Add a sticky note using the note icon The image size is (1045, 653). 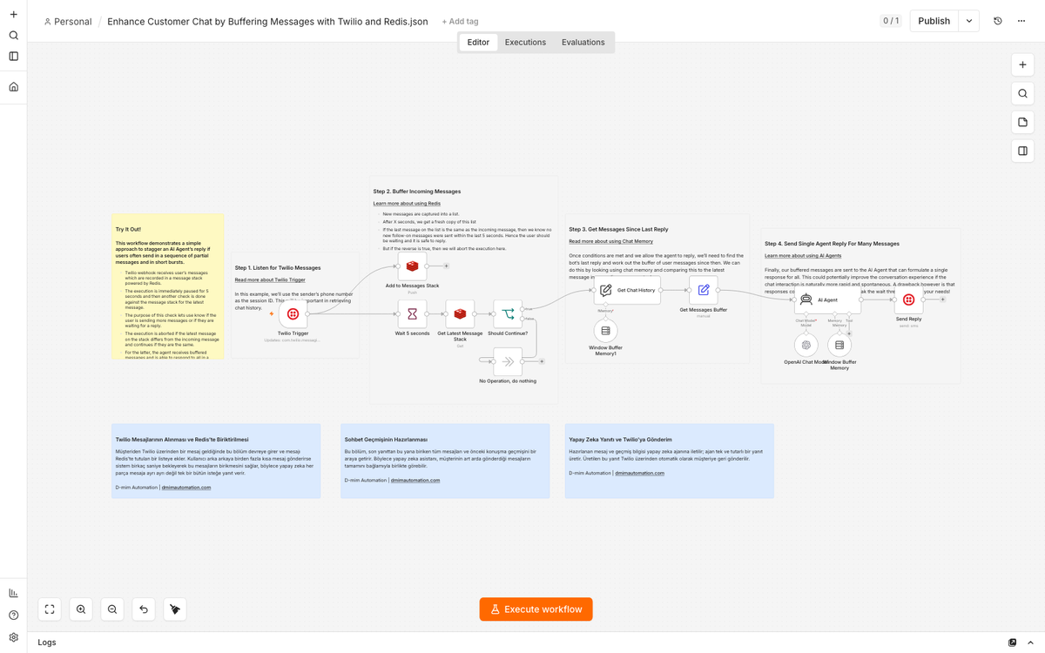pyautogui.click(x=1023, y=122)
